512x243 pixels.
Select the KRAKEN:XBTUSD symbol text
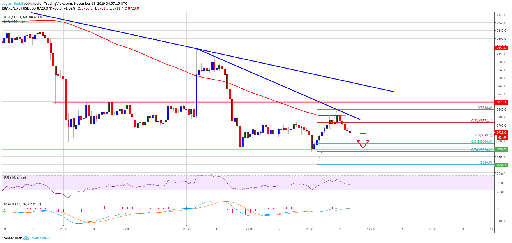coord(15,8)
